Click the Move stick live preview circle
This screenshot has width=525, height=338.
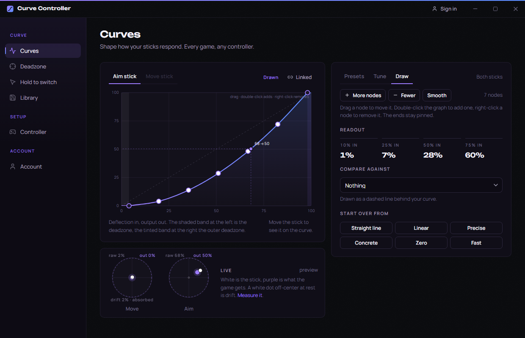pyautogui.click(x=132, y=278)
